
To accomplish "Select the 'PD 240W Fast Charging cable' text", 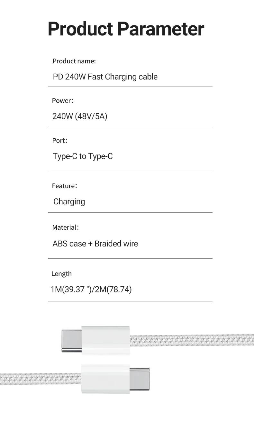I will coord(105,77).
